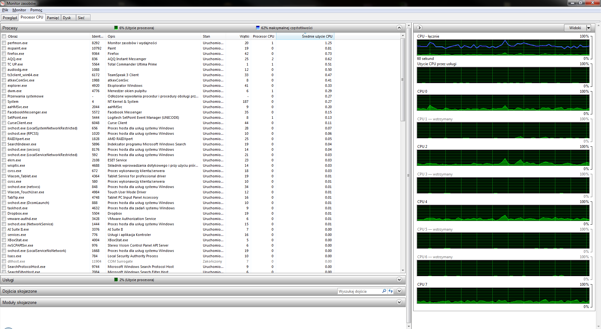Click the ESET Service description
Viewport: 601px width, 329px height.
(117, 160)
